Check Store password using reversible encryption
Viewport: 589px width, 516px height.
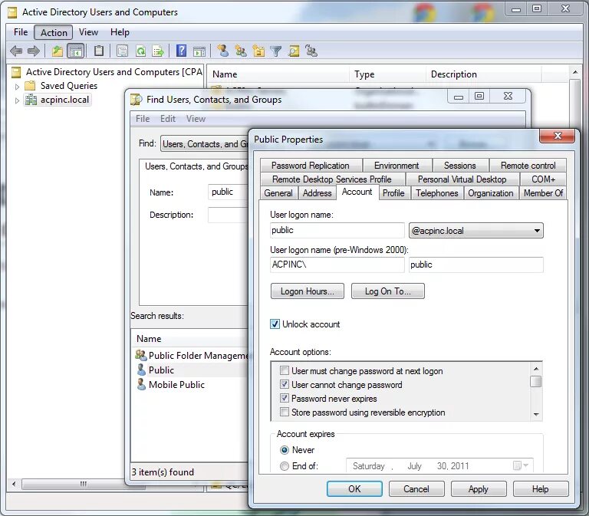285,412
